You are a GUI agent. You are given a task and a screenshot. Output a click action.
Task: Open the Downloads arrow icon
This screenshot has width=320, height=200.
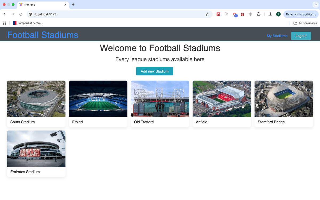pyautogui.click(x=270, y=14)
